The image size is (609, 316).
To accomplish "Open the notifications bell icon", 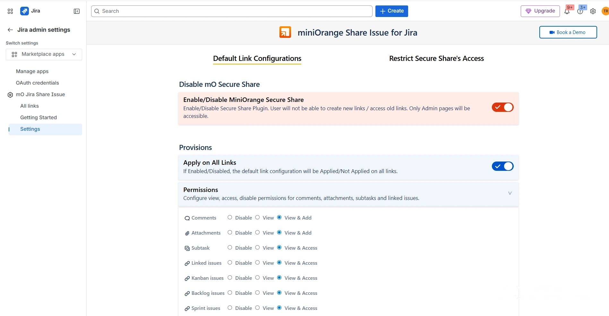I will [567, 11].
